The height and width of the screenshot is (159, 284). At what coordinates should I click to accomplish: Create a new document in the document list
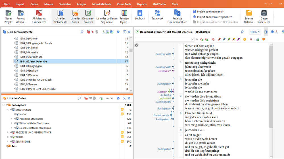107,32
